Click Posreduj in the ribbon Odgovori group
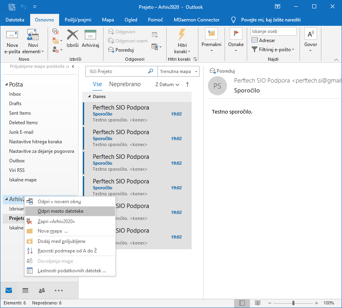Image resolution: width=342 pixels, height=308 pixels. click(121, 50)
